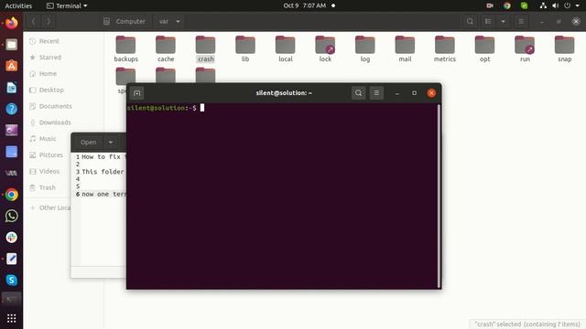Click line 3 'This folder' text
Viewport: 586px width, 329px height.
pyautogui.click(x=103, y=172)
